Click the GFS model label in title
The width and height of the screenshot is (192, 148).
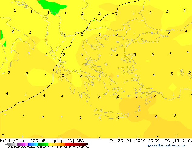pyautogui.click(x=80, y=140)
